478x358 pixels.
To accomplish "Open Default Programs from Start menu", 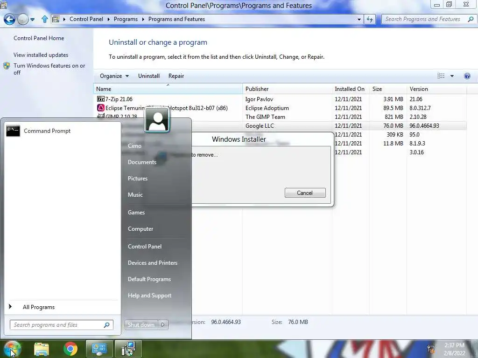I will [149, 279].
